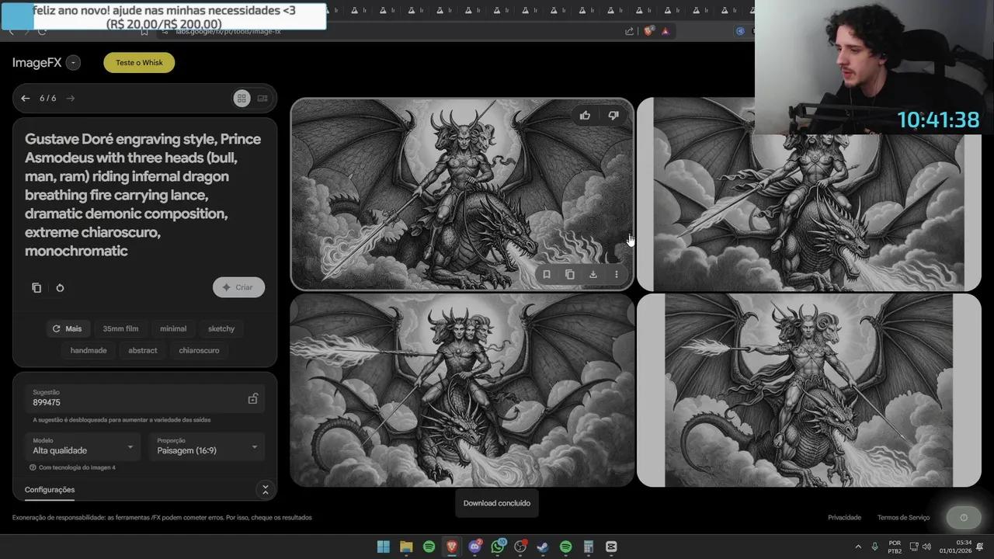This screenshot has width=994, height=559.
Task: Copy the first generated image
Action: click(x=570, y=274)
